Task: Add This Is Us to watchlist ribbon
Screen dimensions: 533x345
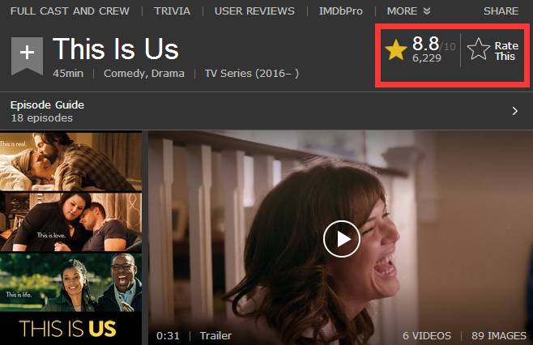Action: pyautogui.click(x=28, y=56)
